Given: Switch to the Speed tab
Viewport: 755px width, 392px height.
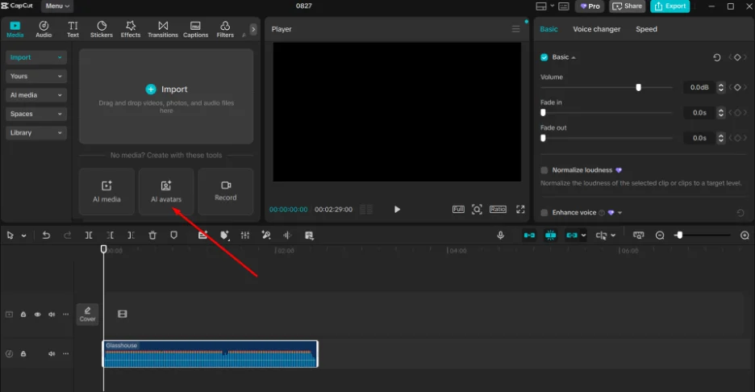Looking at the screenshot, I should 646,29.
